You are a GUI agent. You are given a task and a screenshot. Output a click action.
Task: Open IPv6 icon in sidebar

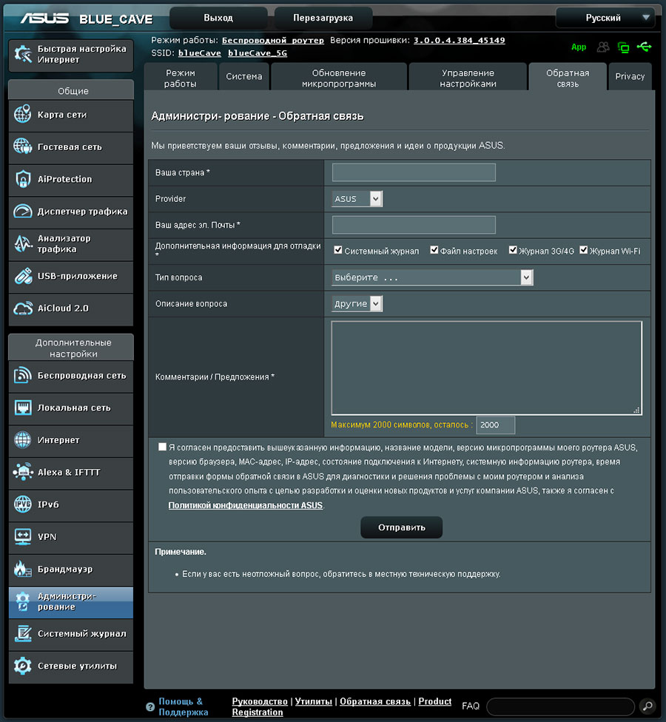click(x=22, y=505)
